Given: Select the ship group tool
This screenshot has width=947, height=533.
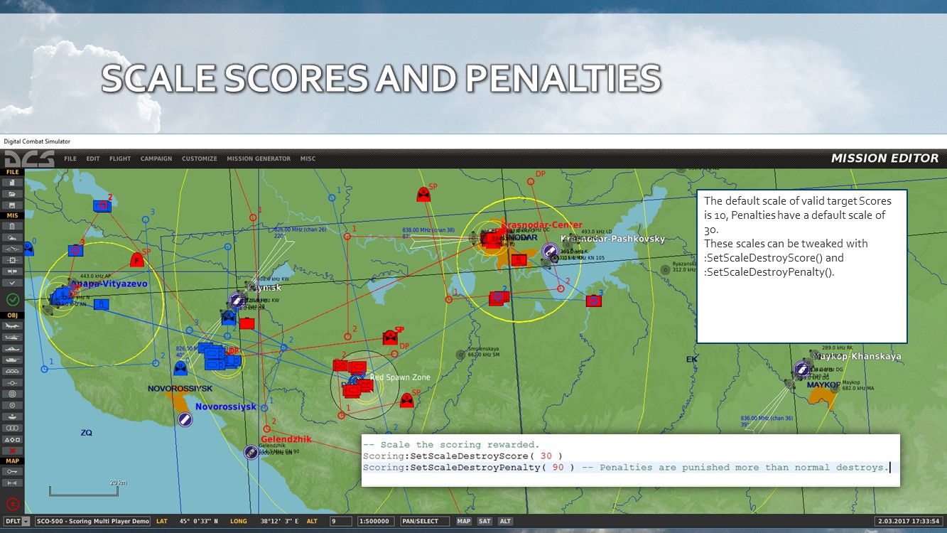Looking at the screenshot, I should (12, 348).
